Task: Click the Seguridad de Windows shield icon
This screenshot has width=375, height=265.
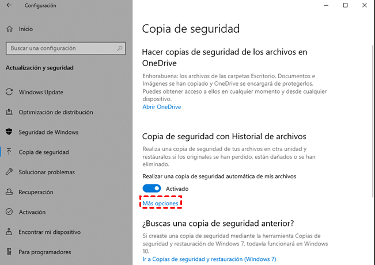Action: (9, 132)
